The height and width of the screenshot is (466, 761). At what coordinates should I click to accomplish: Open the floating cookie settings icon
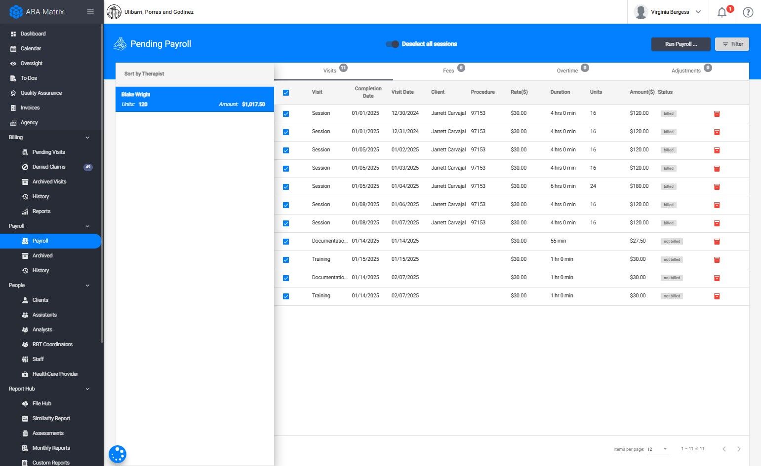pyautogui.click(x=118, y=454)
